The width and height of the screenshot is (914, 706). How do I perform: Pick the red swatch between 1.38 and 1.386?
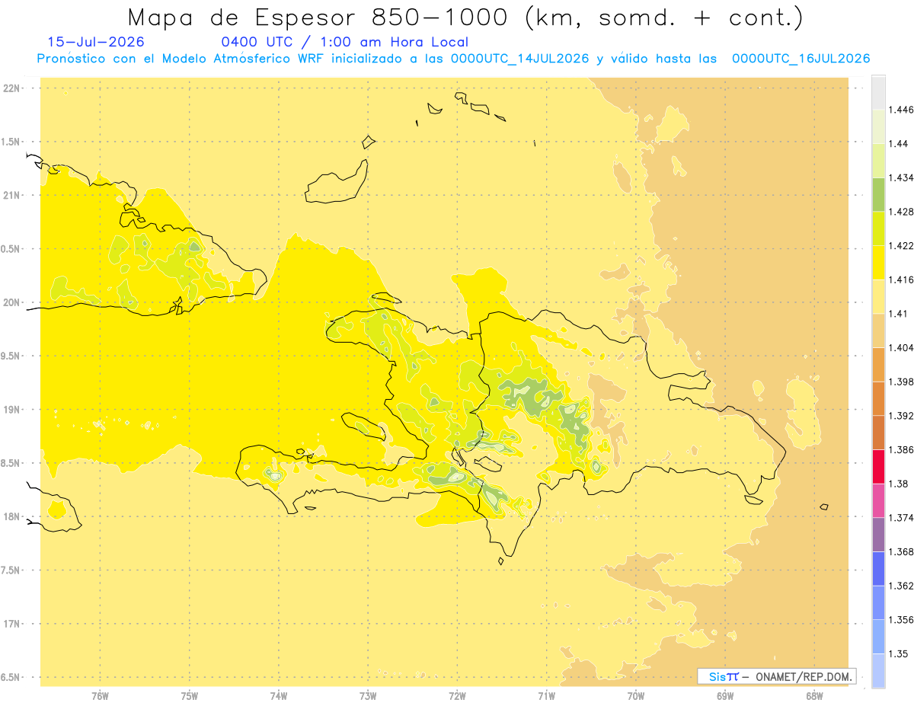point(878,467)
